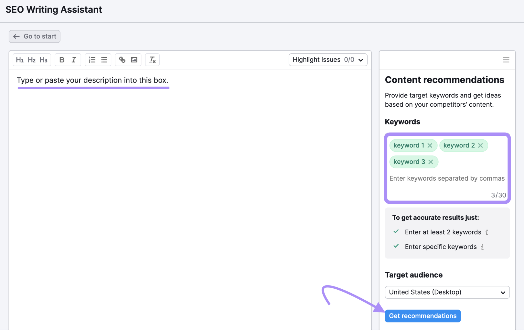524x330 pixels.
Task: Apply Heading 3 formatting
Action: click(43, 60)
